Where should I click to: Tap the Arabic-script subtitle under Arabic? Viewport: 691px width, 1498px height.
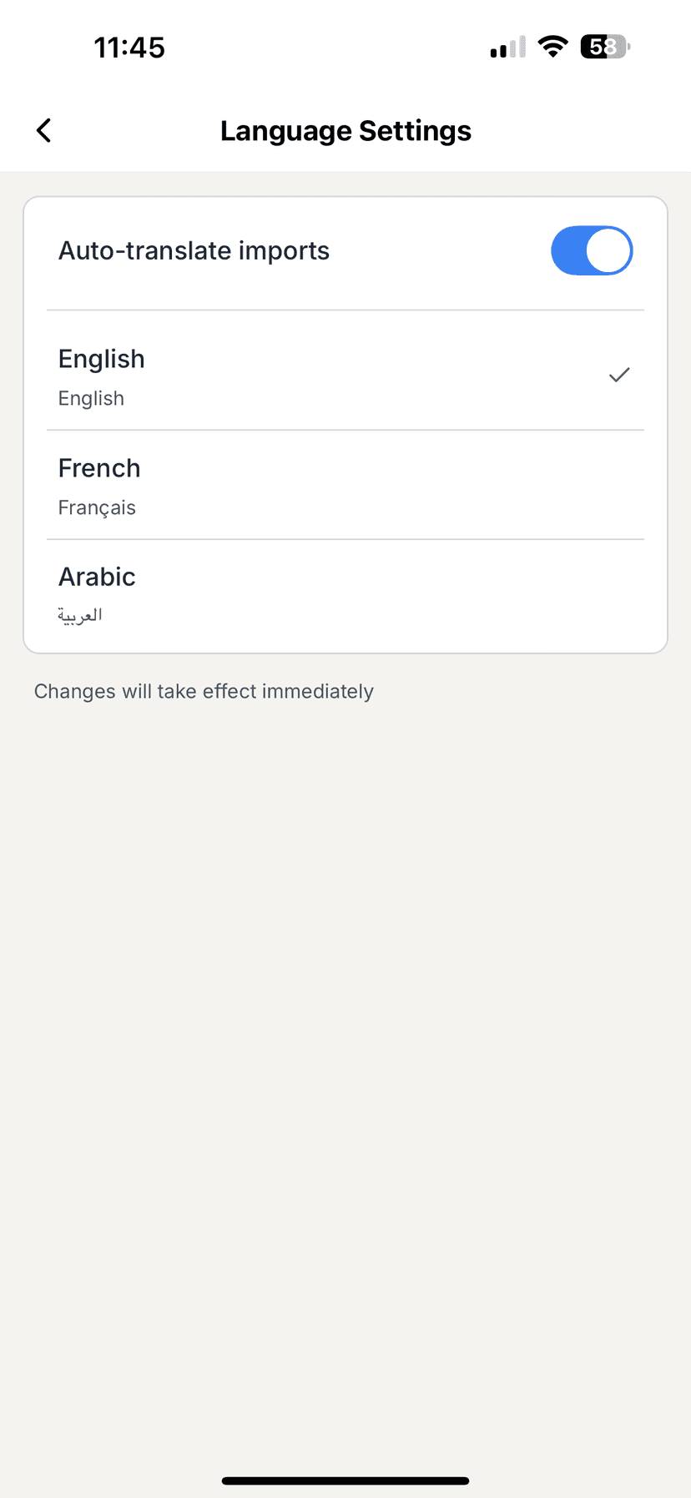pos(80,616)
